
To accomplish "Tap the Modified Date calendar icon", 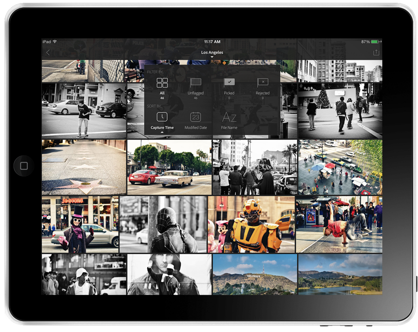I will click(x=196, y=117).
